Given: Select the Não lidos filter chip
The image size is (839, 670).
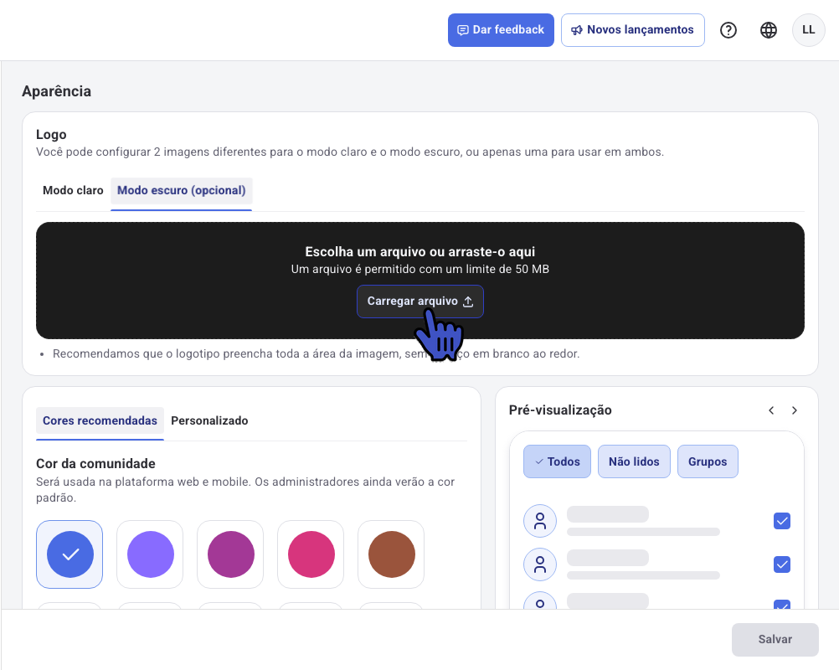Looking at the screenshot, I should pos(634,461).
